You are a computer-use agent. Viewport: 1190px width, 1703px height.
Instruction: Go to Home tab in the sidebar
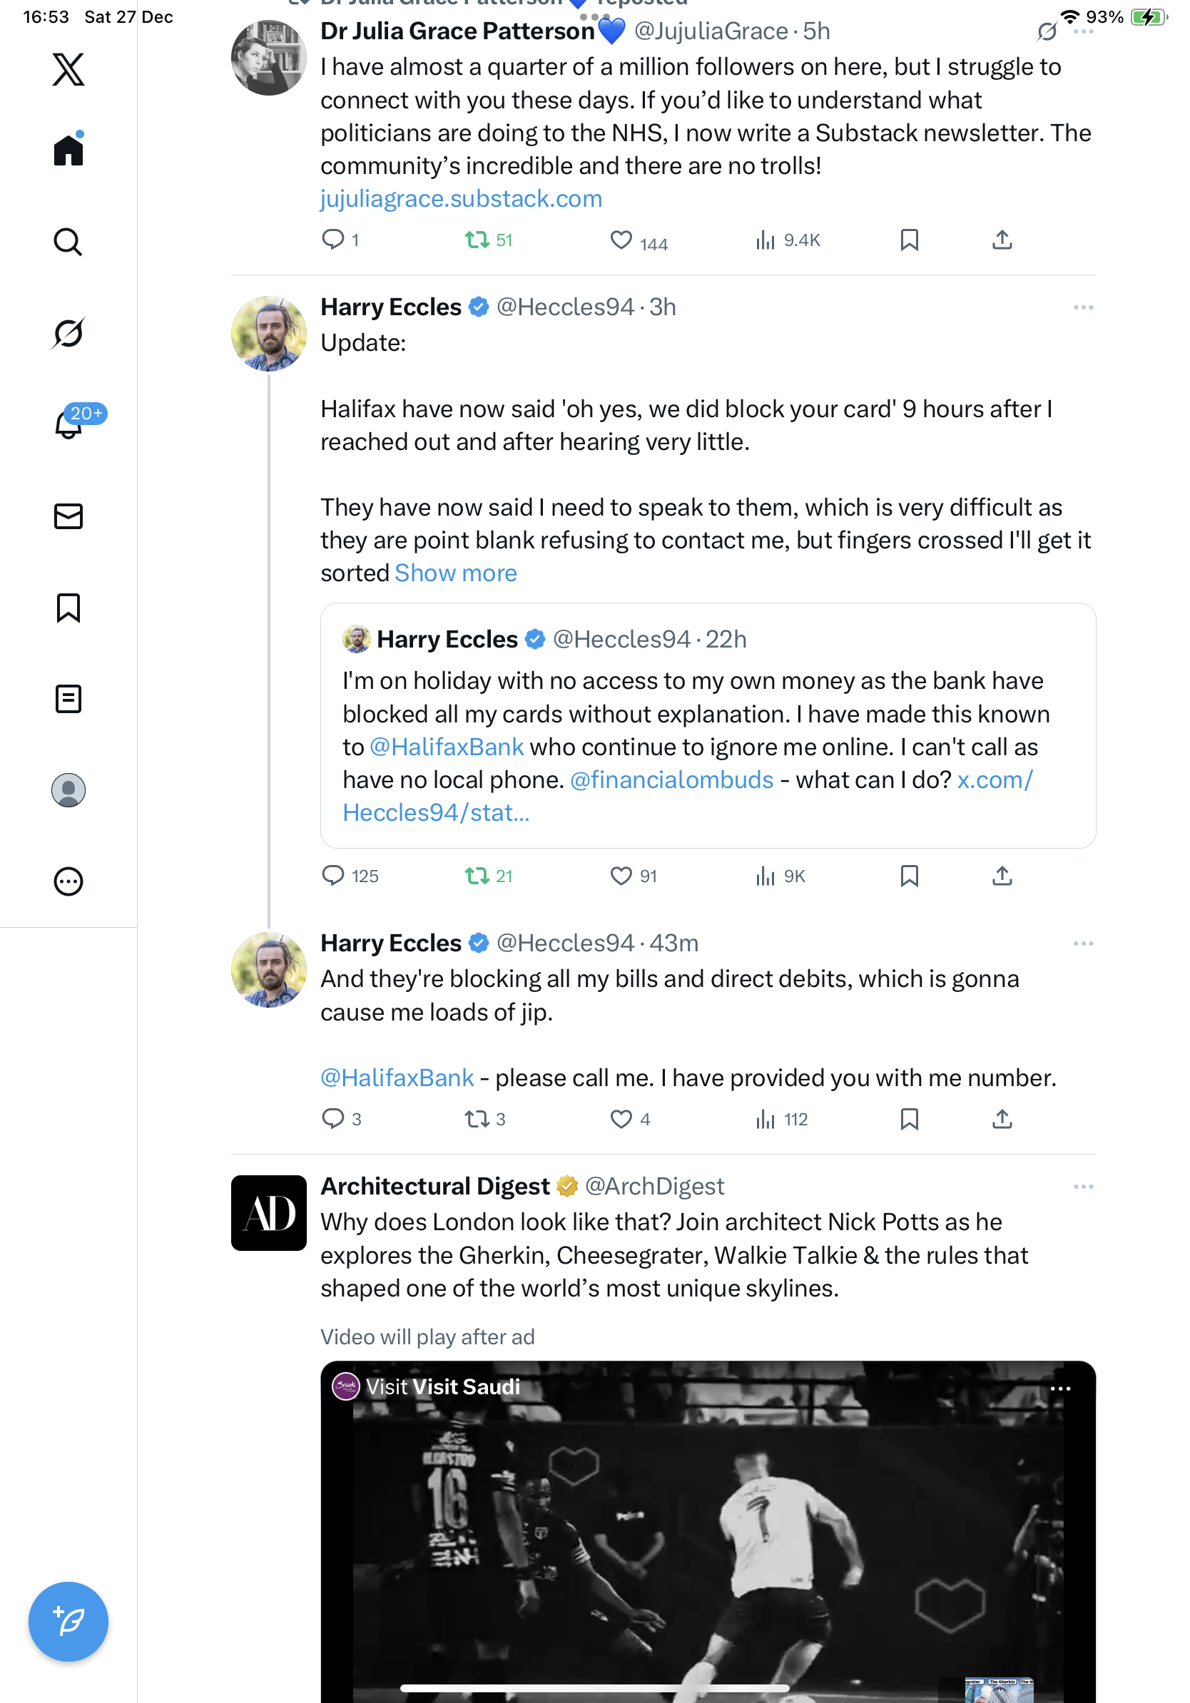click(x=68, y=150)
